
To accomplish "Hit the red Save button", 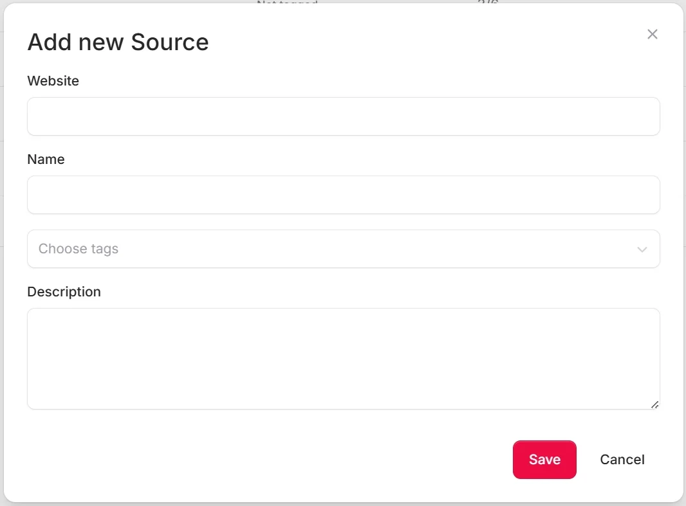I will (544, 460).
